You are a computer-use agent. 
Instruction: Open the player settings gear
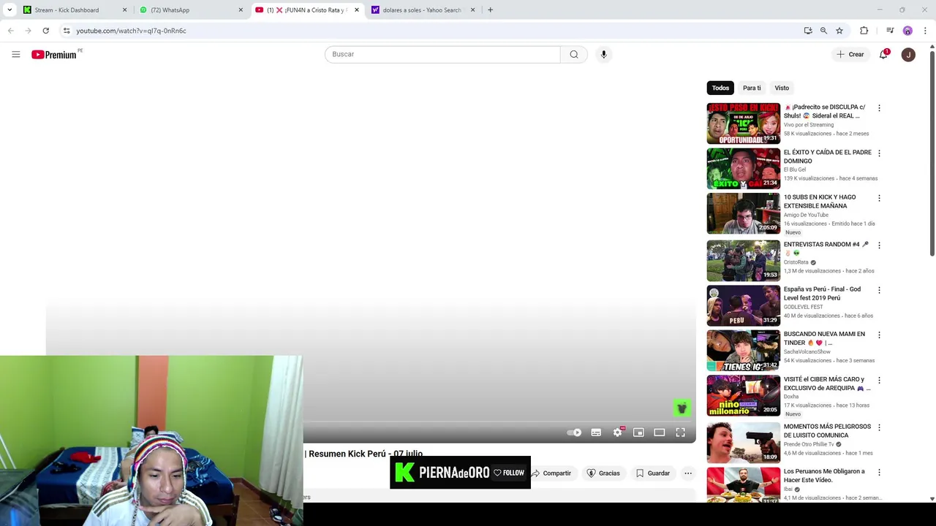point(618,432)
